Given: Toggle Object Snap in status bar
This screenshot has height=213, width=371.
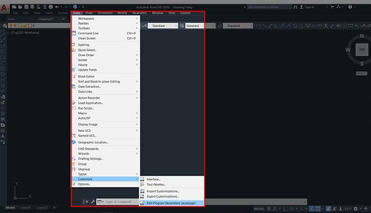Looking at the screenshot, I should pos(318,209).
